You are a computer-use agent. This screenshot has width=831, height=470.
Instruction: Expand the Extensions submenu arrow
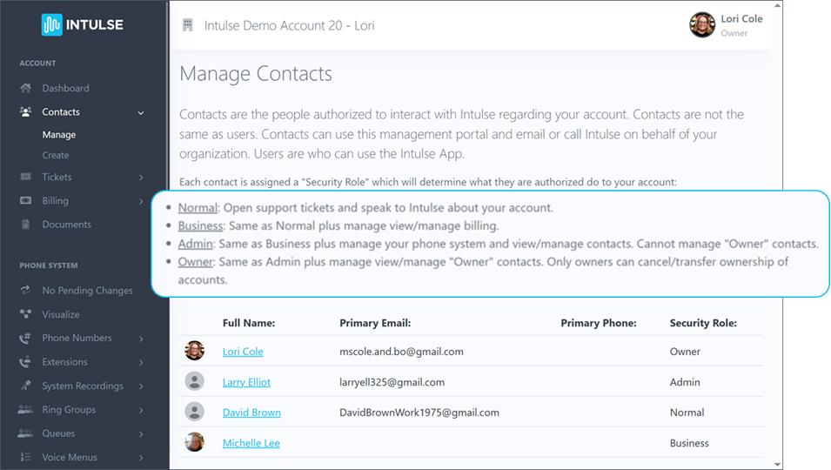point(141,362)
